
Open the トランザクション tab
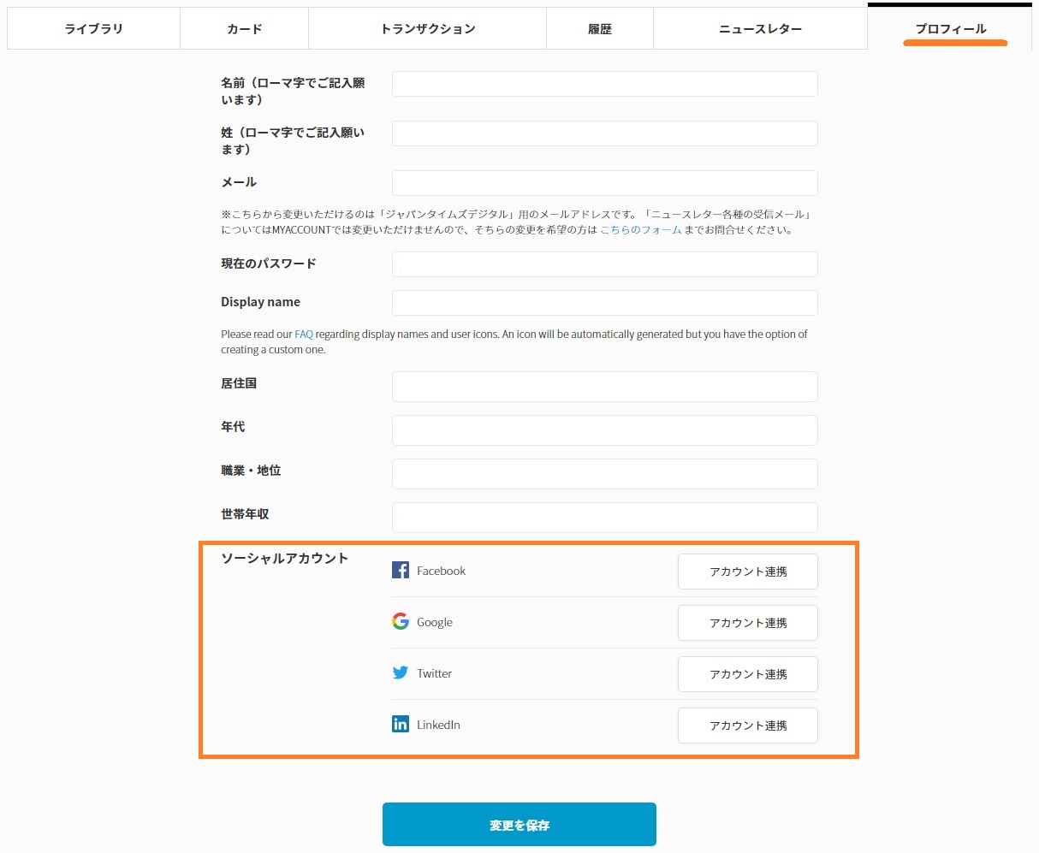pos(428,28)
